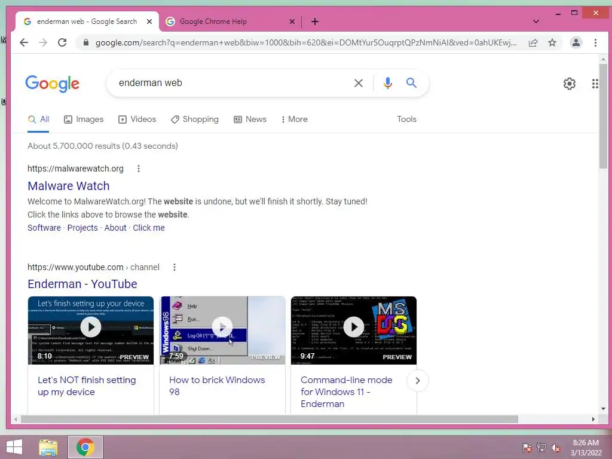Open the Software sitelink
Screen dimensions: 612x459
coord(44,228)
